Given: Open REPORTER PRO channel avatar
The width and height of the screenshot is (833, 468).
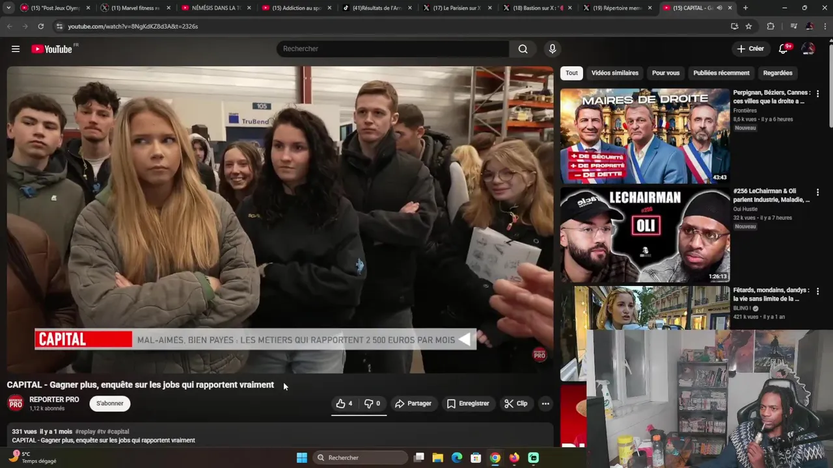Looking at the screenshot, I should (x=16, y=403).
